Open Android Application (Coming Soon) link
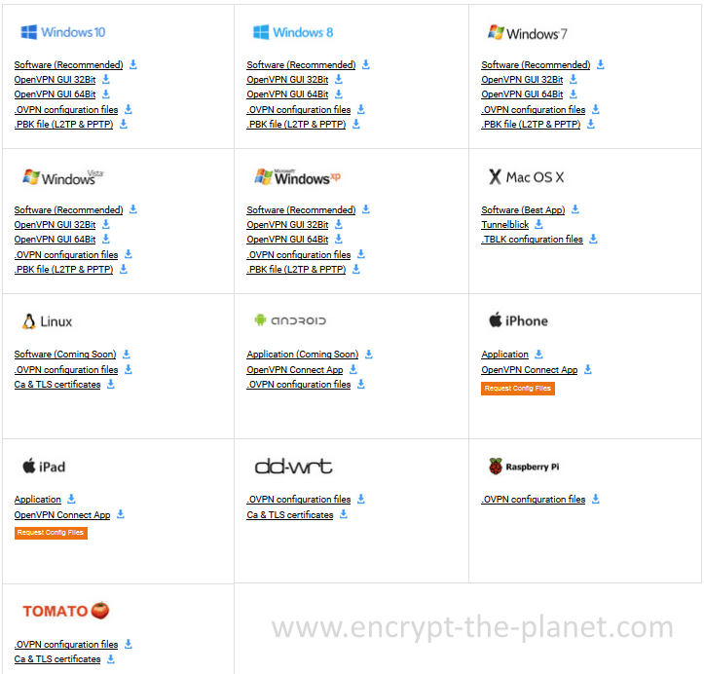704x674 pixels. point(303,354)
